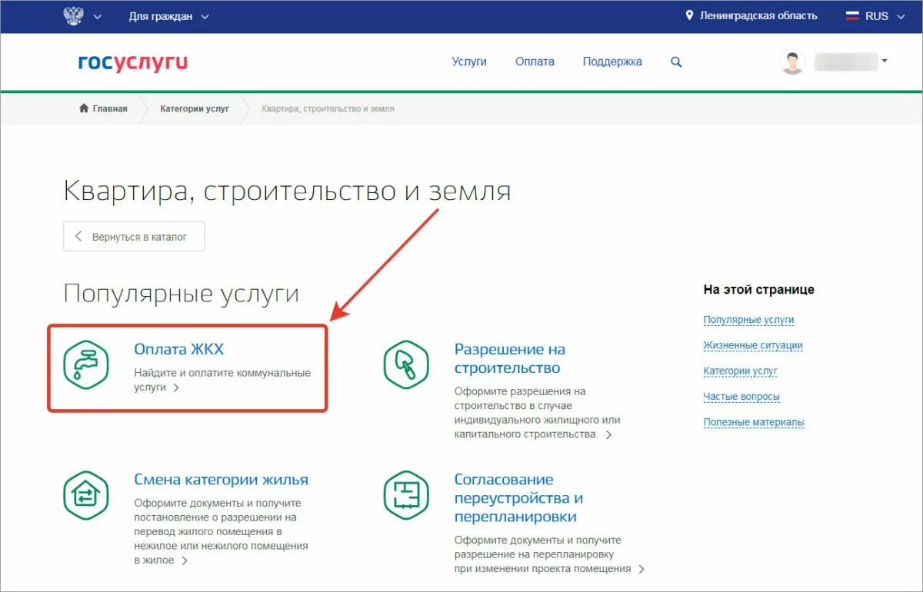The width and height of the screenshot is (923, 592).
Task: Open the 'Услуги' menu item
Action: pos(469,62)
